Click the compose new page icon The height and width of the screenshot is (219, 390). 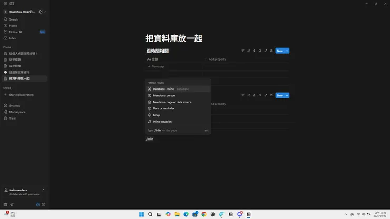tap(41, 12)
